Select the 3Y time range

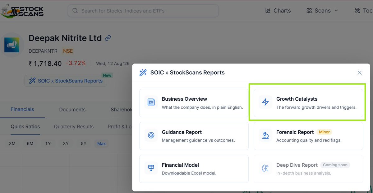[x=66, y=143]
